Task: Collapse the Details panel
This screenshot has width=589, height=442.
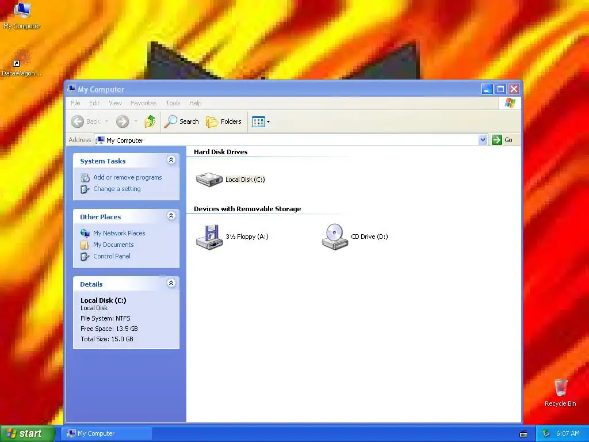Action: (x=171, y=283)
